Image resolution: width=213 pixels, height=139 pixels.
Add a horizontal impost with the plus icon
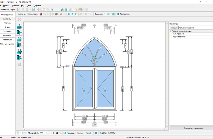tap(19, 26)
